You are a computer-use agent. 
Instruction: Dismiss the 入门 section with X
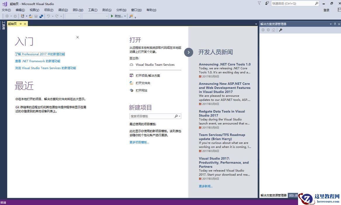point(77,37)
